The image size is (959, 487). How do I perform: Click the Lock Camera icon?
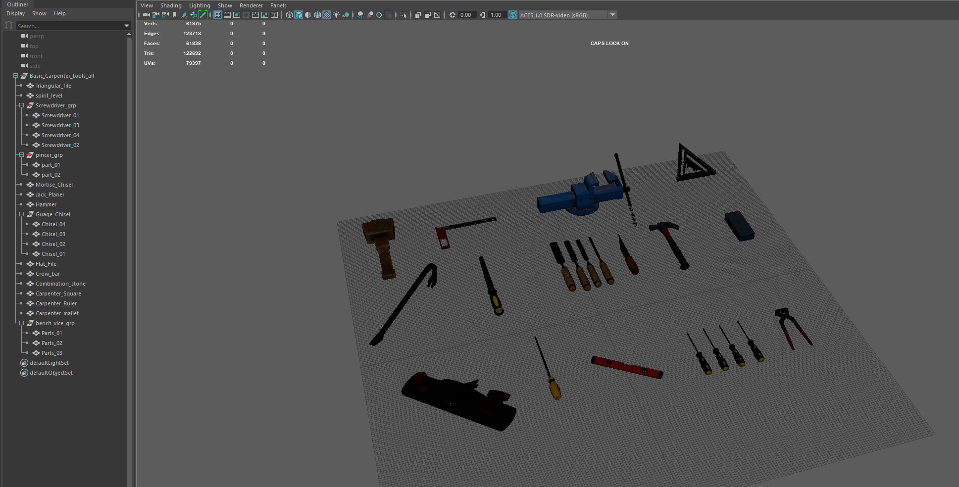point(156,15)
